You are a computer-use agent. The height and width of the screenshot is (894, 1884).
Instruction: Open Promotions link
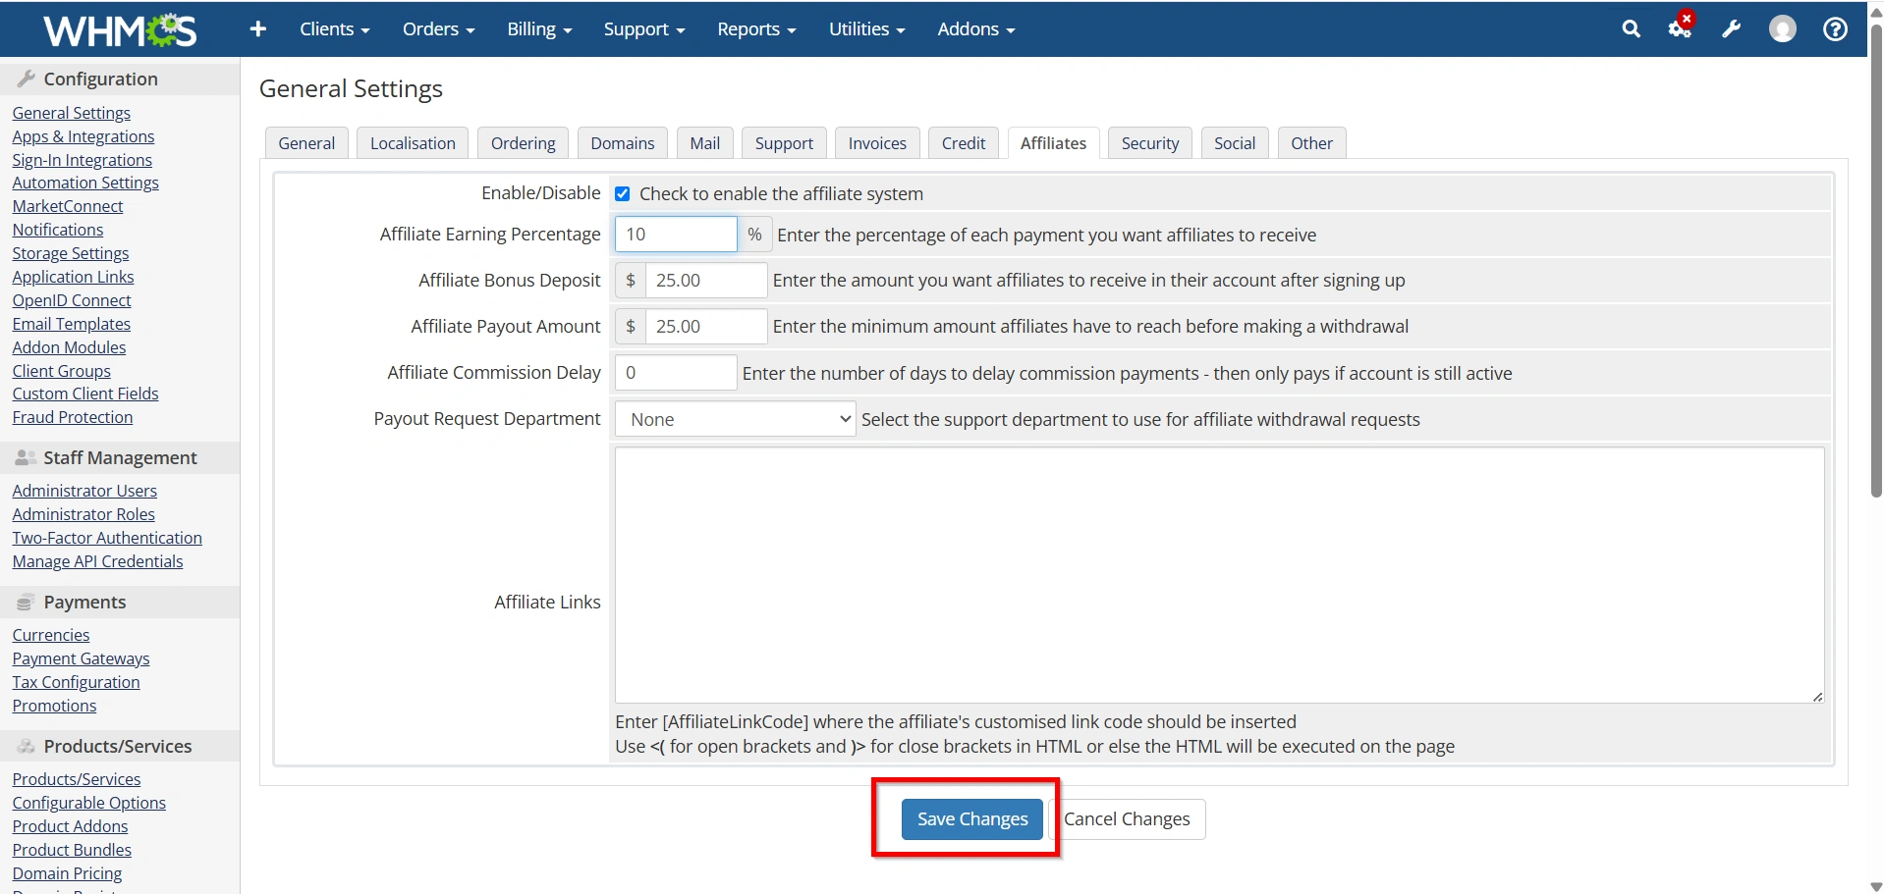click(54, 706)
